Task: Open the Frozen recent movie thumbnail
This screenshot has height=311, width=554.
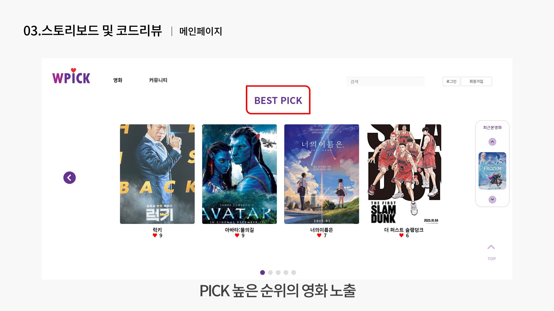Action: coord(492,171)
